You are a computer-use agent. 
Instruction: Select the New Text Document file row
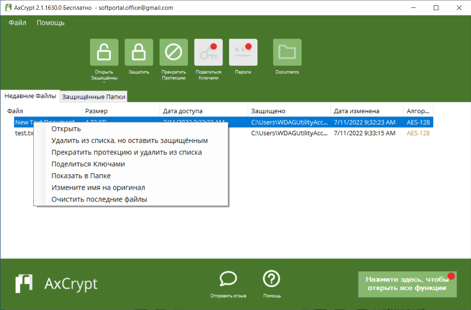(x=224, y=122)
